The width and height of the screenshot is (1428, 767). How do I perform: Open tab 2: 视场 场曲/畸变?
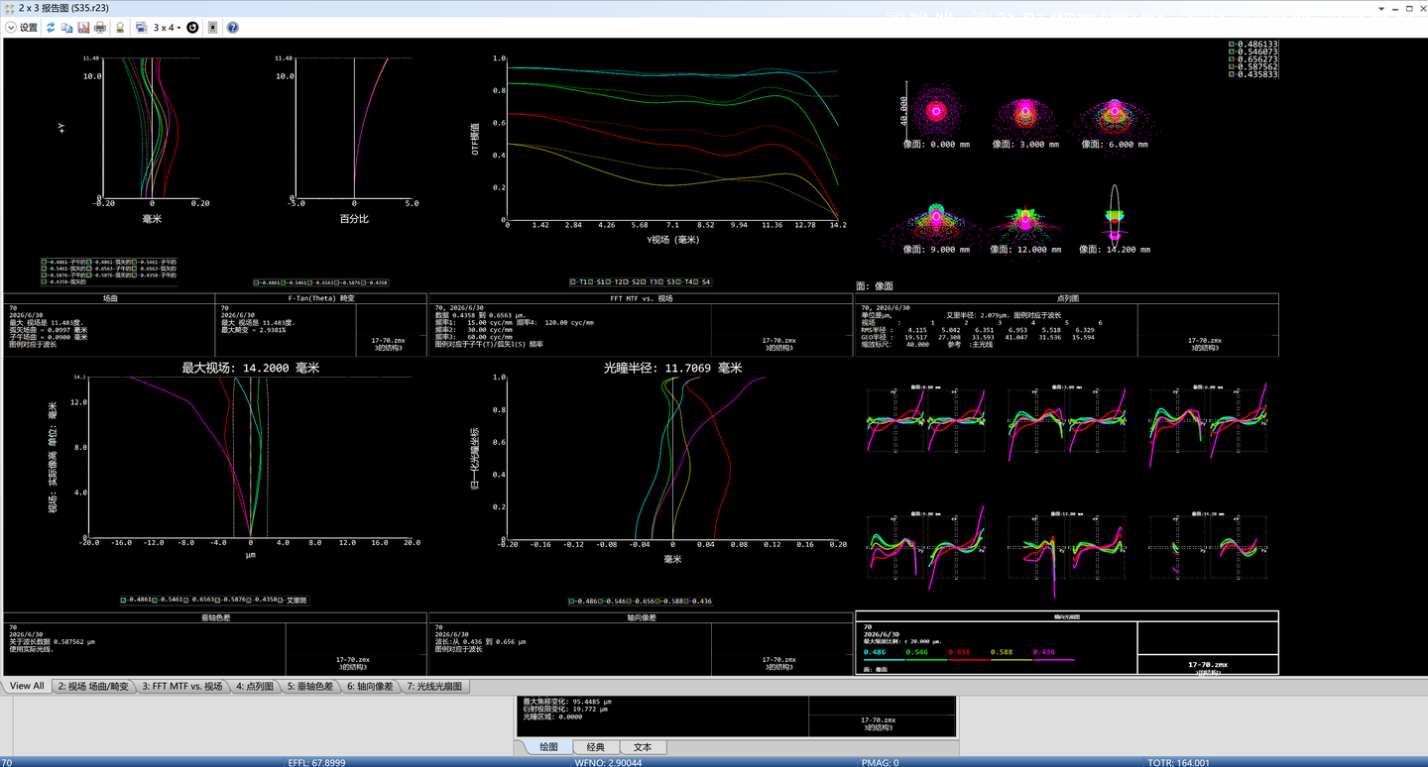(93, 686)
